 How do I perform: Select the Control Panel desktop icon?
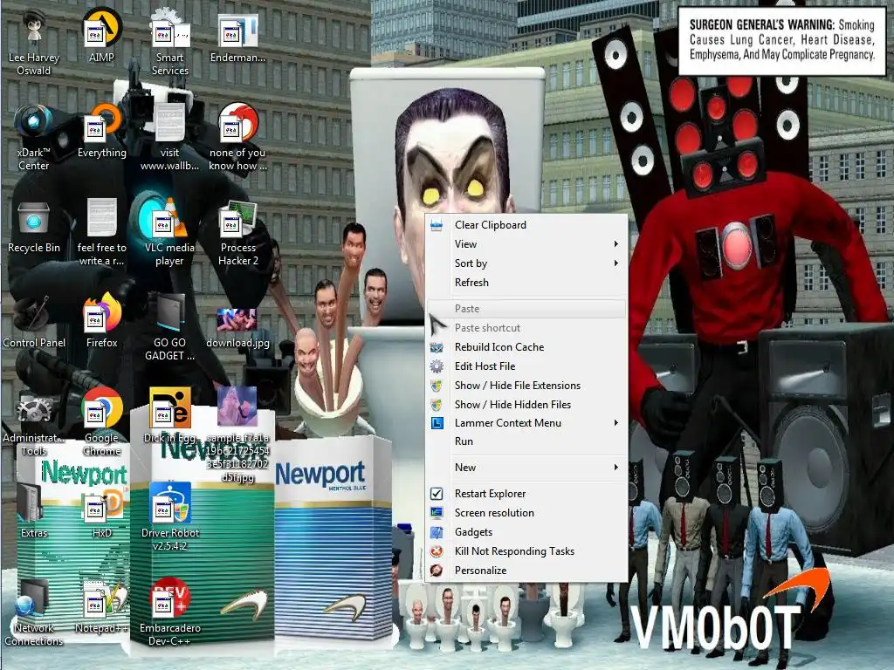[x=34, y=321]
